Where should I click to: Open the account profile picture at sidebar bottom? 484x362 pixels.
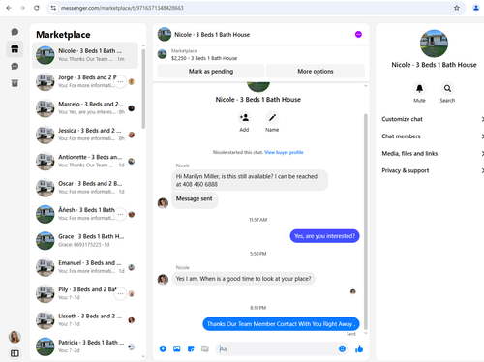pyautogui.click(x=15, y=337)
